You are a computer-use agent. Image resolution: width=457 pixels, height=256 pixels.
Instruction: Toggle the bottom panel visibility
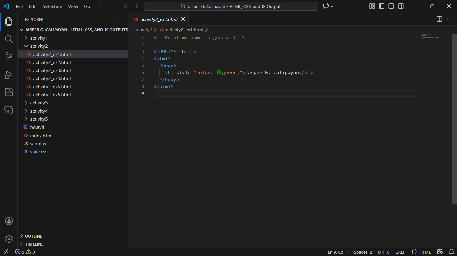[x=391, y=6]
